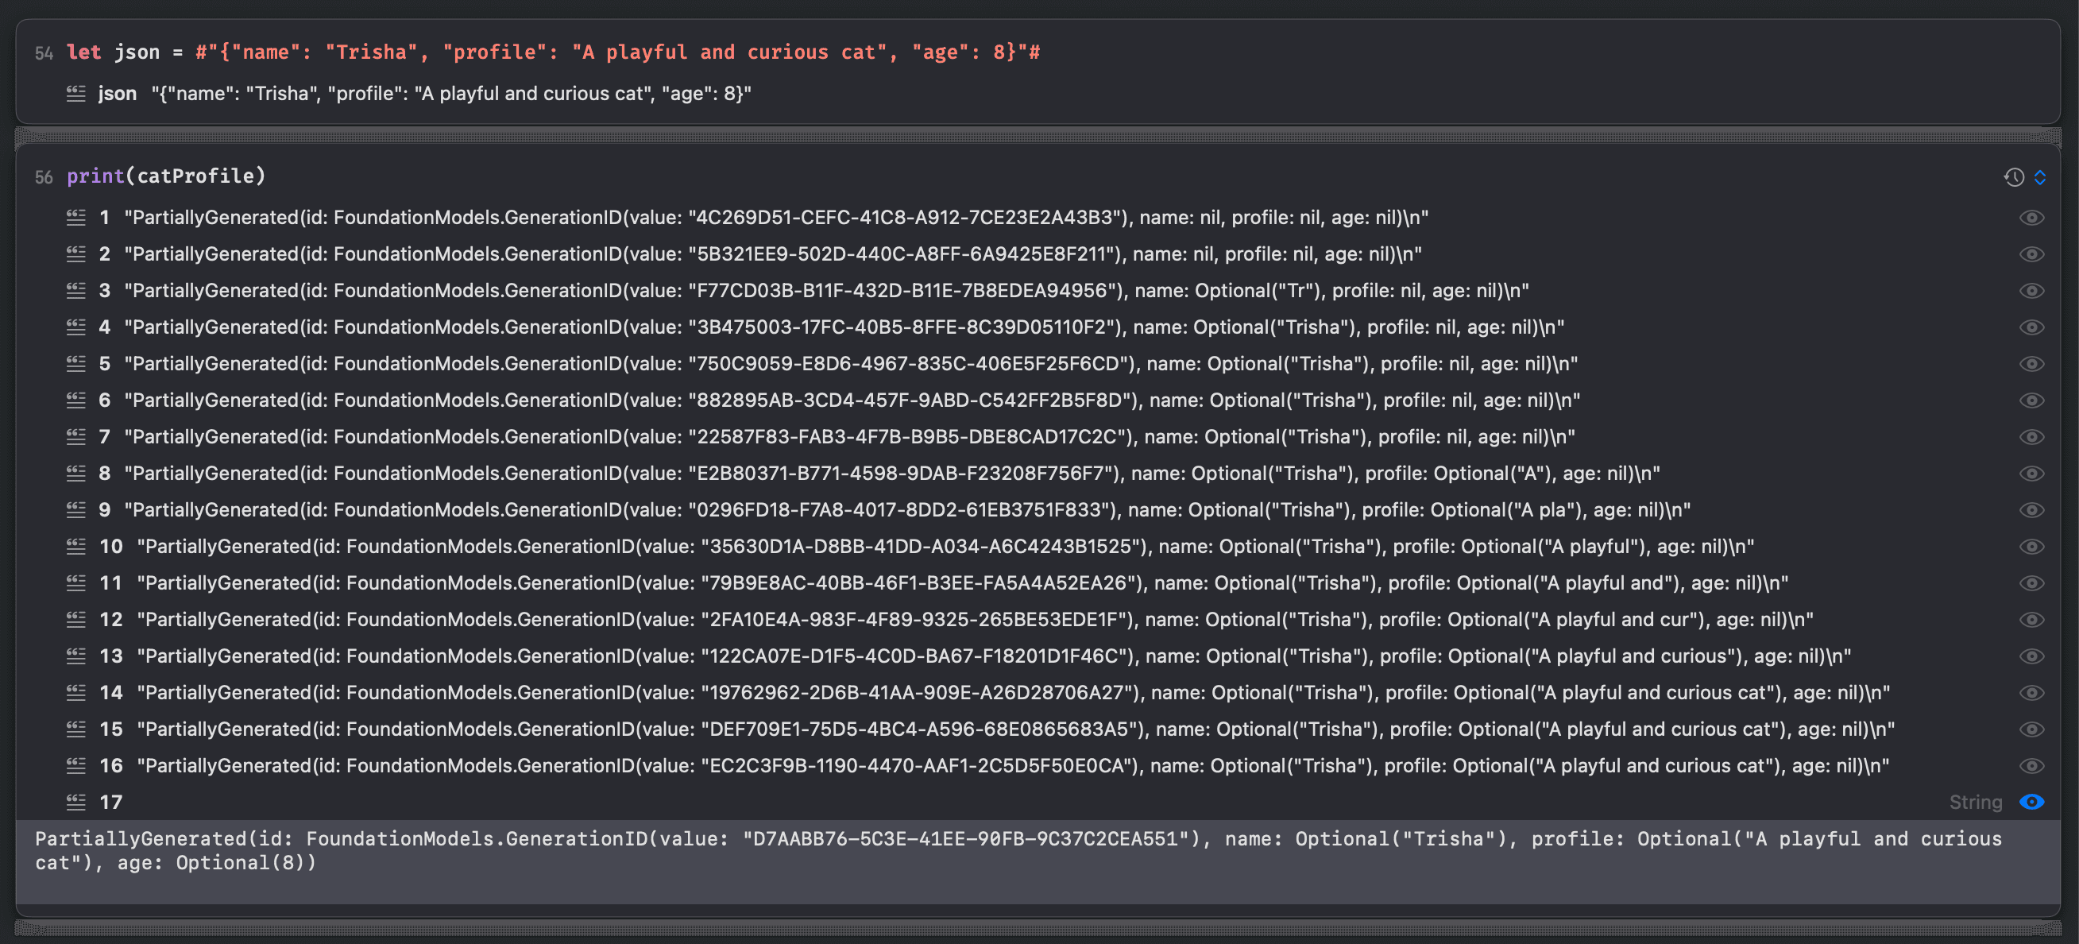Click the String type label on row 17
Image resolution: width=2079 pixels, height=944 pixels.
click(x=1975, y=802)
